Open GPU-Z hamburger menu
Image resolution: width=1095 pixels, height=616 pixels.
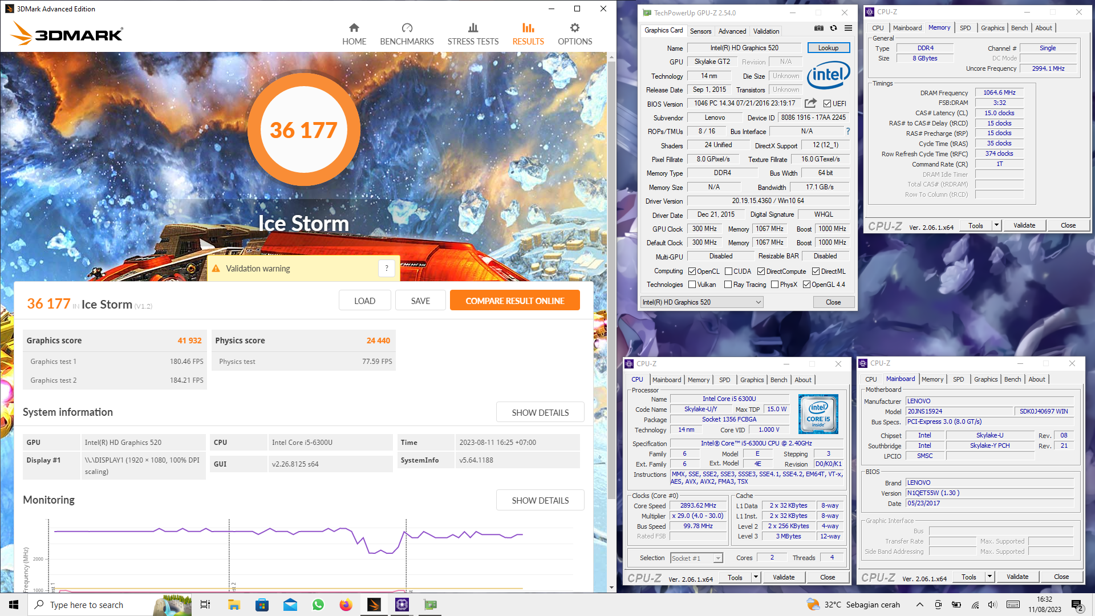pos(848,28)
